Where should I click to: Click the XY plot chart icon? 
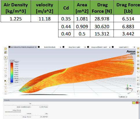(x=138, y=77)
